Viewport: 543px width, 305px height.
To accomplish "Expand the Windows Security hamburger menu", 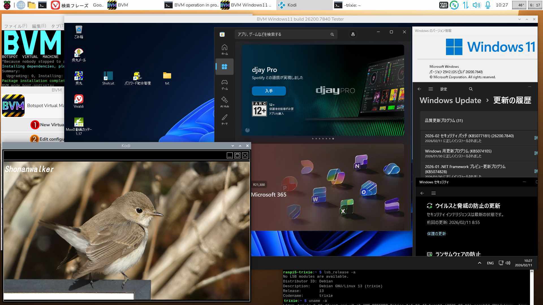I will click(x=433, y=193).
